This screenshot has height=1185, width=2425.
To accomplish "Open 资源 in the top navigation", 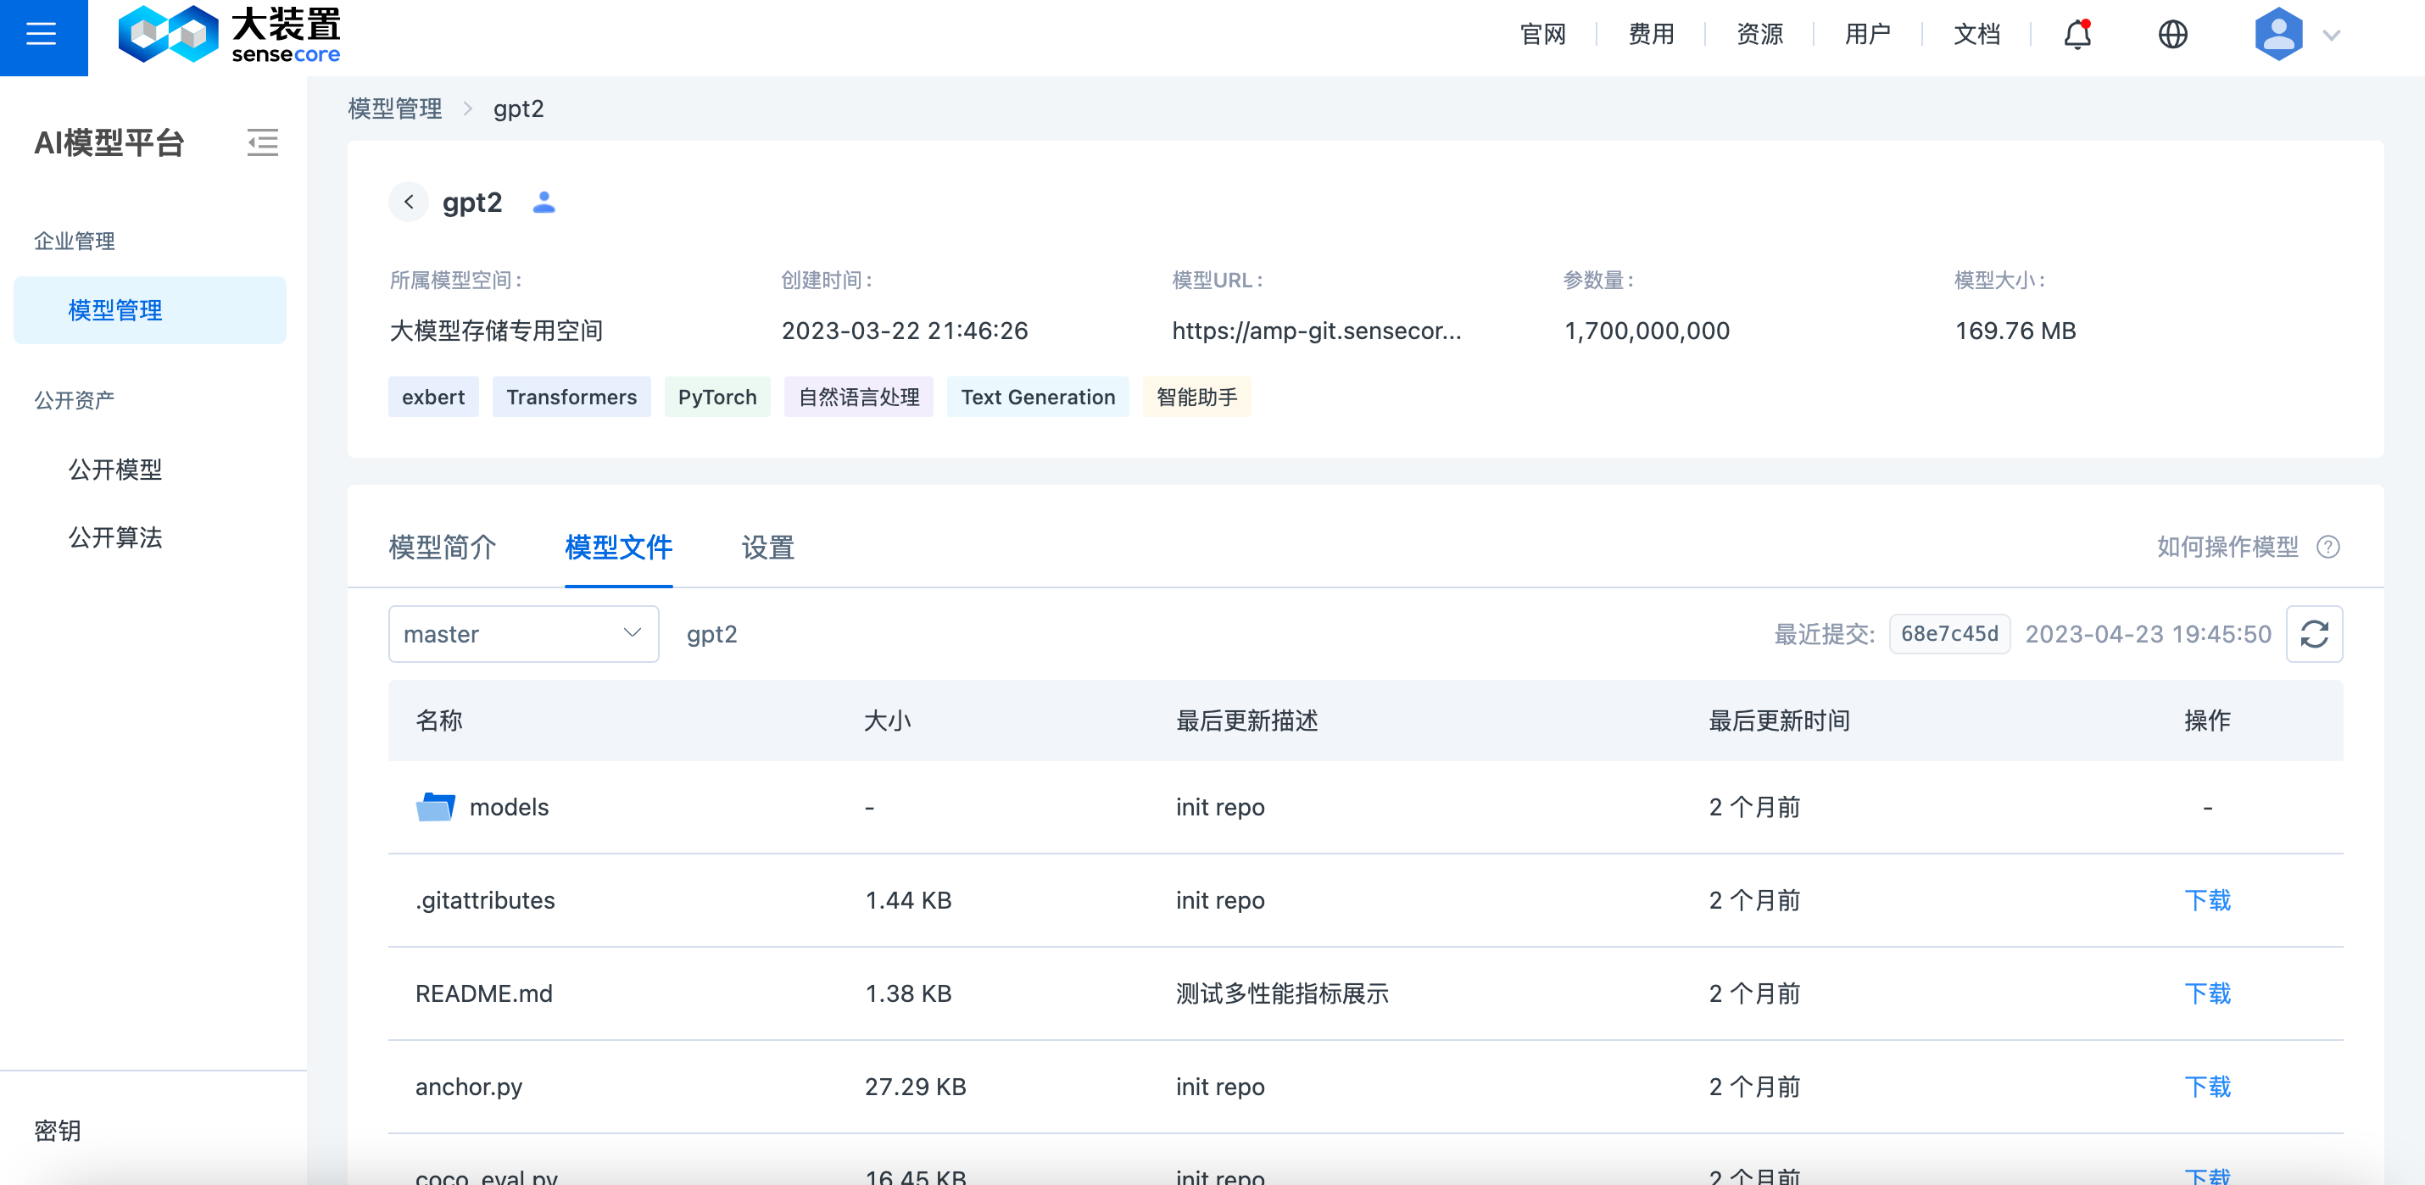I will [x=1759, y=35].
